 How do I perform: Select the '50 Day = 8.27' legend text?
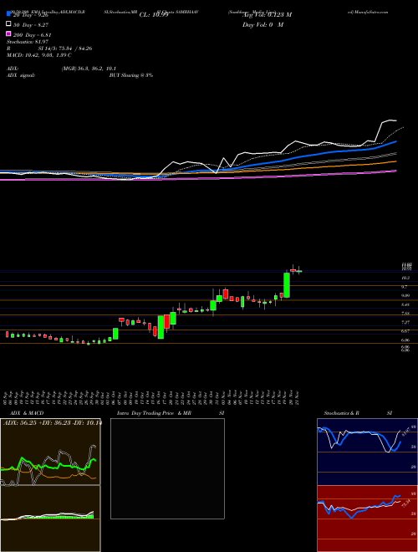click(x=31, y=25)
